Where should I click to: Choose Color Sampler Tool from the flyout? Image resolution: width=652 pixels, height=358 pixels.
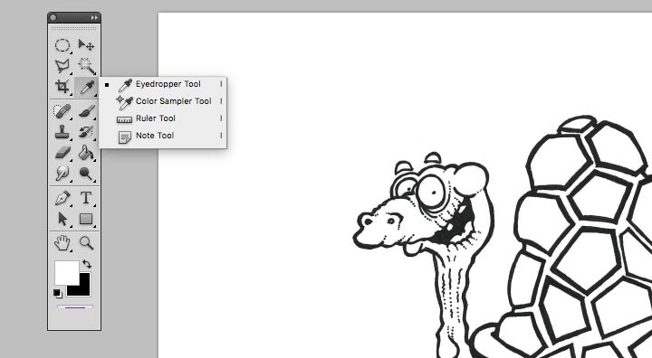[x=163, y=101]
